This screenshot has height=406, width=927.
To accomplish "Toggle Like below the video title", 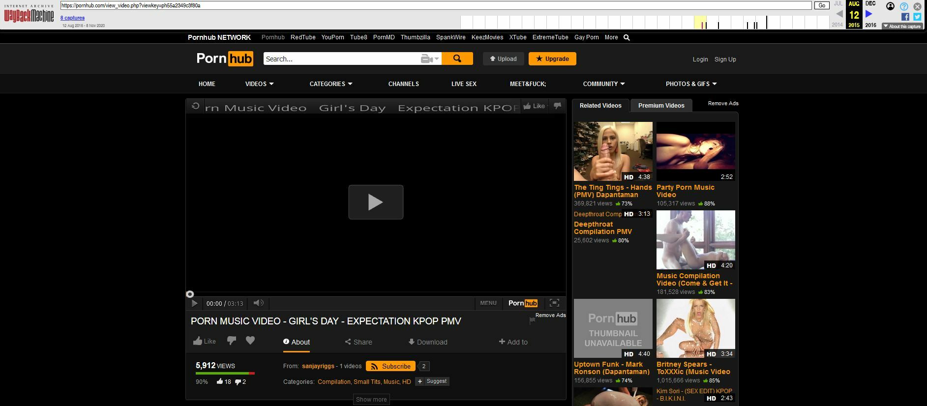I will click(x=205, y=341).
